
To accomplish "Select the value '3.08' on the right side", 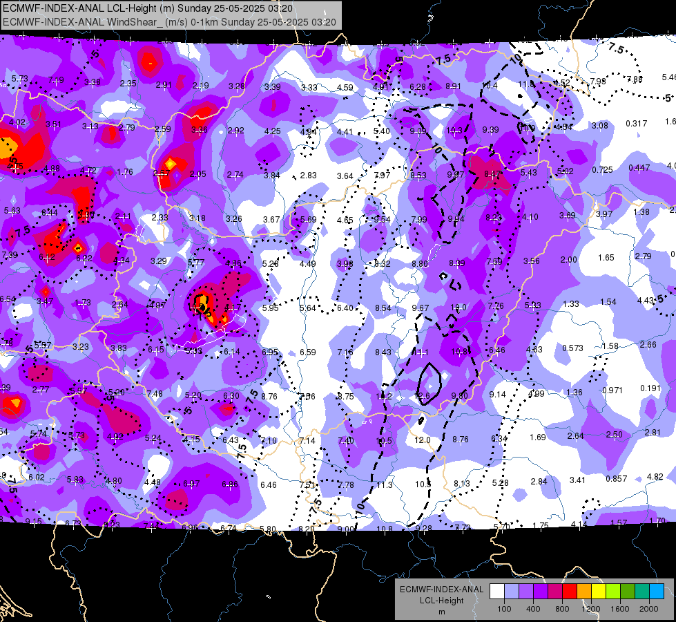I will pyautogui.click(x=599, y=126).
